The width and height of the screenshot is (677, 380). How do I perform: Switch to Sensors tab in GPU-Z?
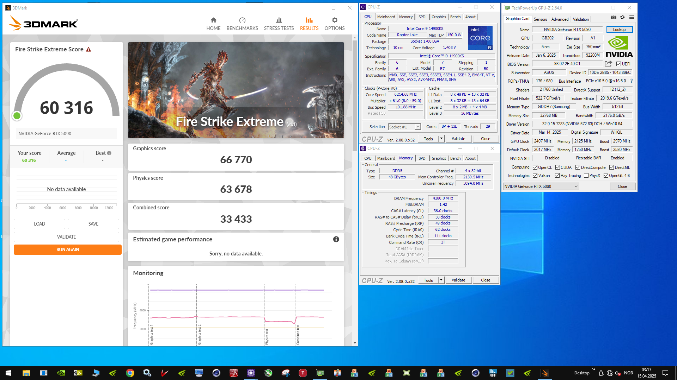coord(540,19)
